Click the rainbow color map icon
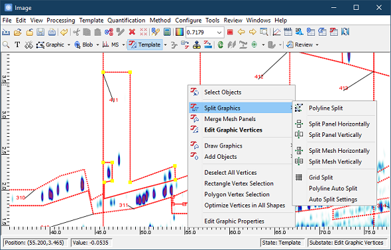Viewport: 391px width, 250px height. [180, 32]
